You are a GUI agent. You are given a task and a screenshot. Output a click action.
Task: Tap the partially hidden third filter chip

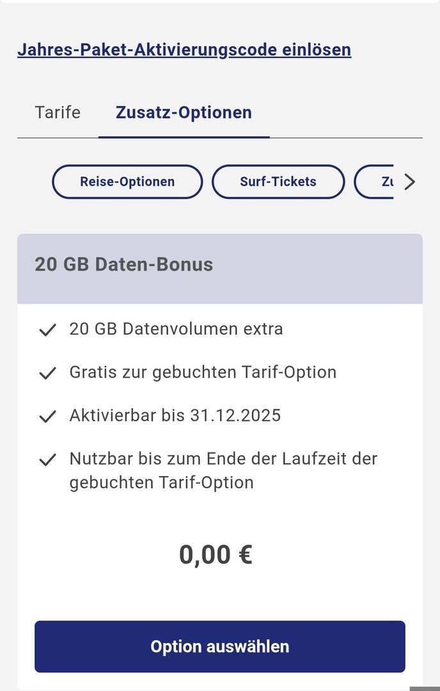(375, 182)
